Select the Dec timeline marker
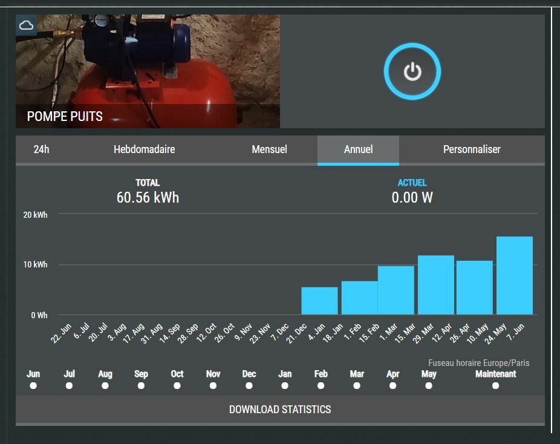Viewport: 560px width, 444px height. [249, 386]
